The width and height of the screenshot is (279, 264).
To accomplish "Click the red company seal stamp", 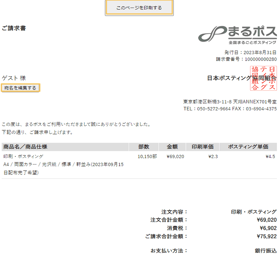I will point(263,78).
